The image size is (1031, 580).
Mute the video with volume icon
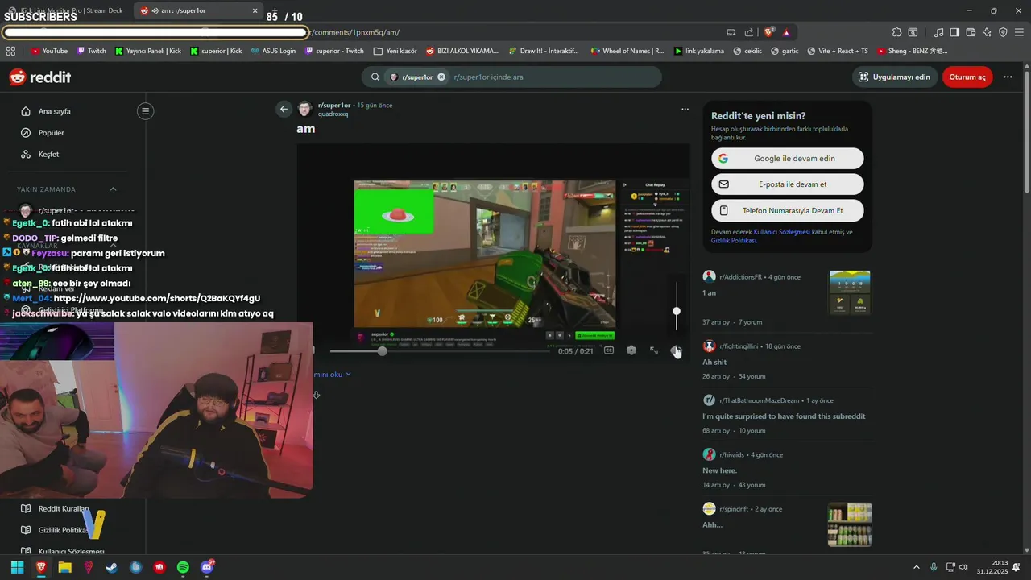point(677,350)
